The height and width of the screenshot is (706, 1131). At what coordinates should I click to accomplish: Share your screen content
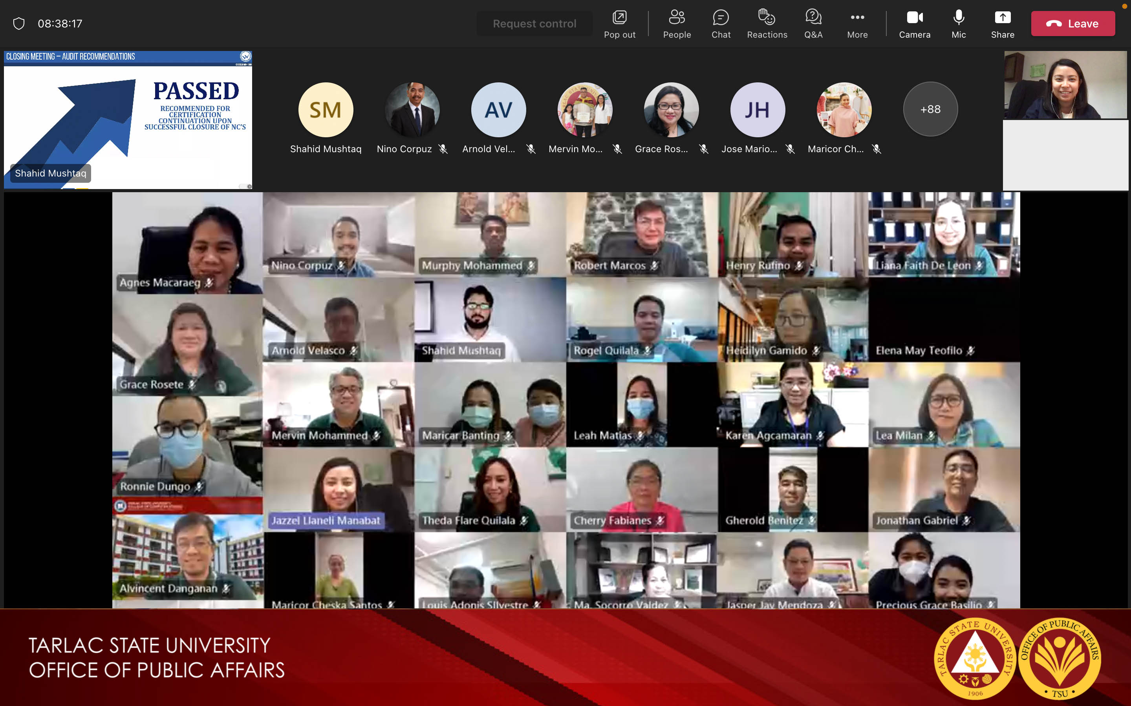(x=1003, y=24)
